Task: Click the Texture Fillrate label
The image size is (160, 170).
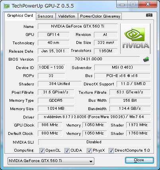Action: click(x=93, y=93)
